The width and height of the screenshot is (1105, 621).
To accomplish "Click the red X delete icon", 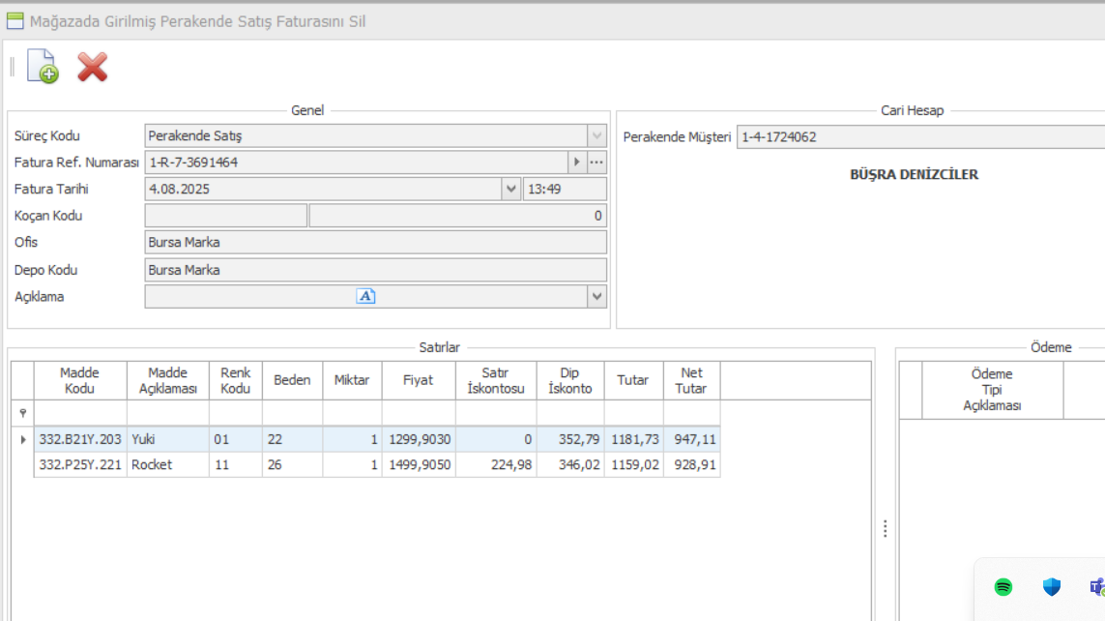I will [x=92, y=67].
